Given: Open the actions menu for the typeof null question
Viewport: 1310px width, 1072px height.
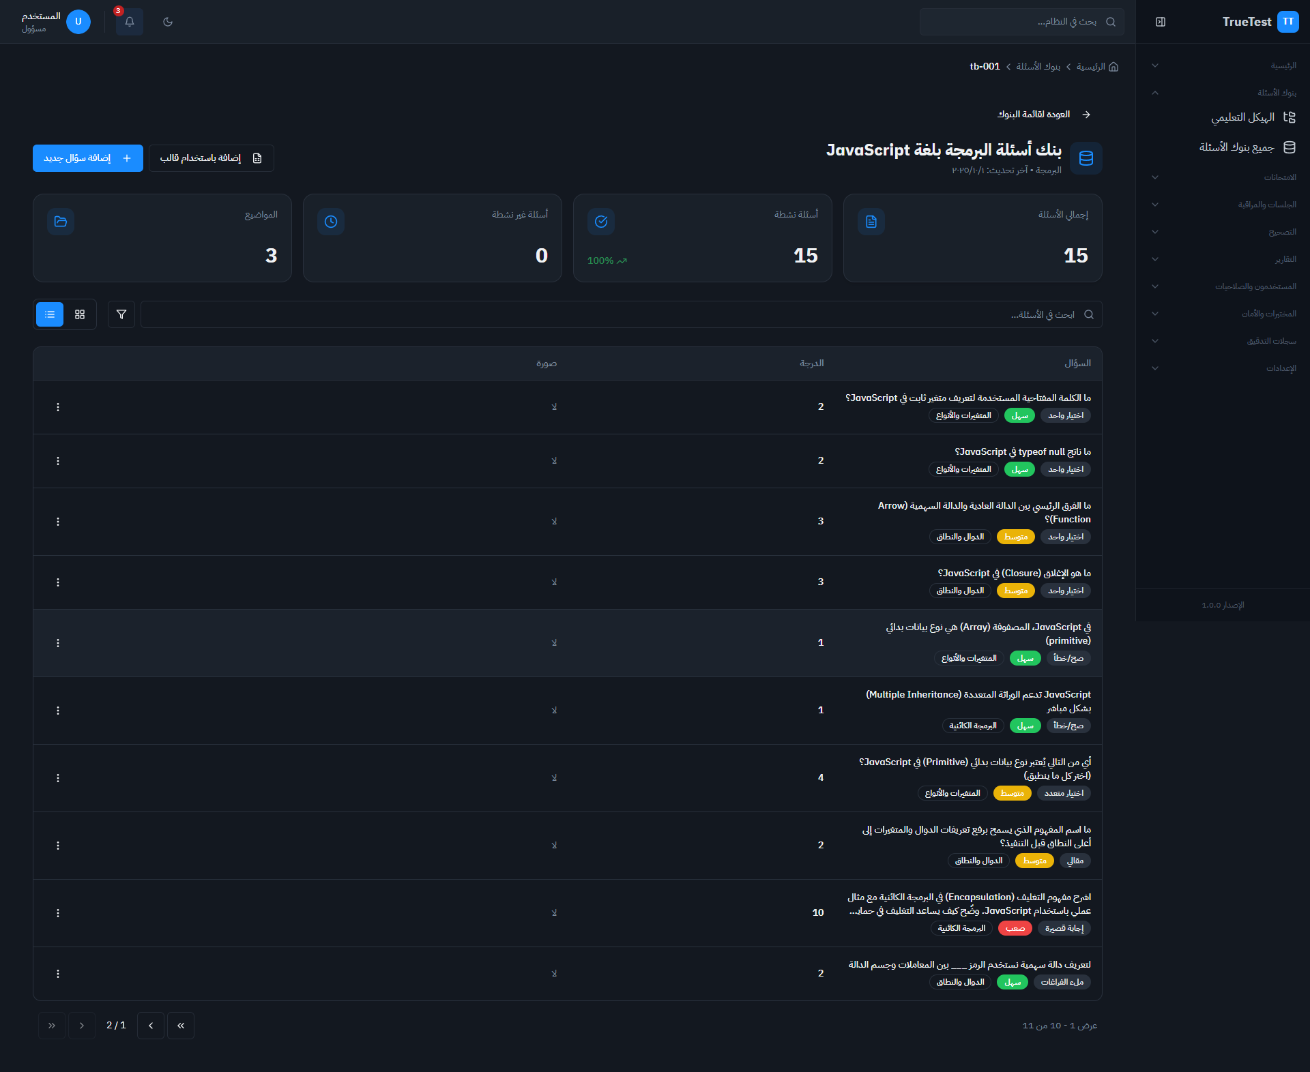Looking at the screenshot, I should (x=58, y=461).
